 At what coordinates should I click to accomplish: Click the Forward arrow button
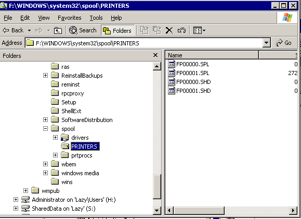38,30
